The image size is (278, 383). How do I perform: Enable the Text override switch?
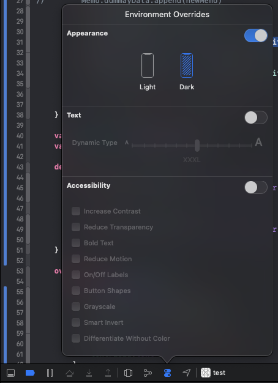click(x=256, y=117)
